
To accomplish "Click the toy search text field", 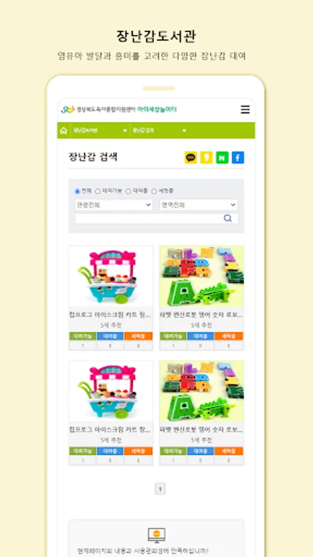I will (148, 218).
